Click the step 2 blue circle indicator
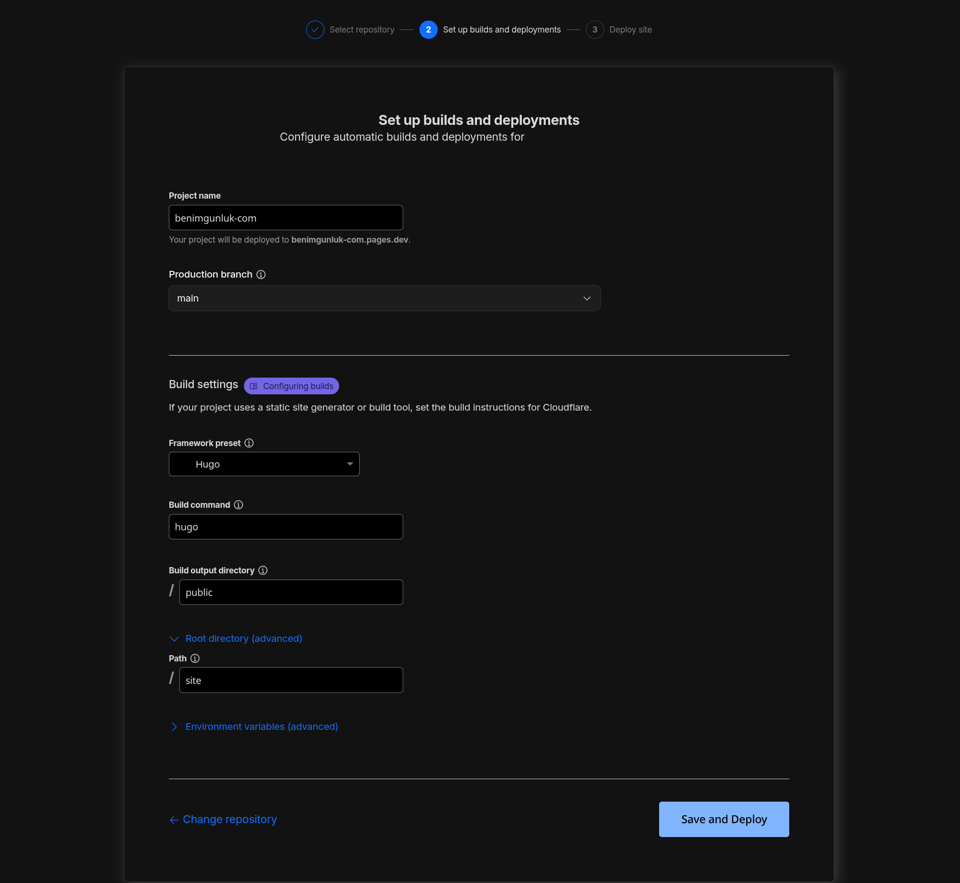The image size is (960, 883). pos(428,30)
